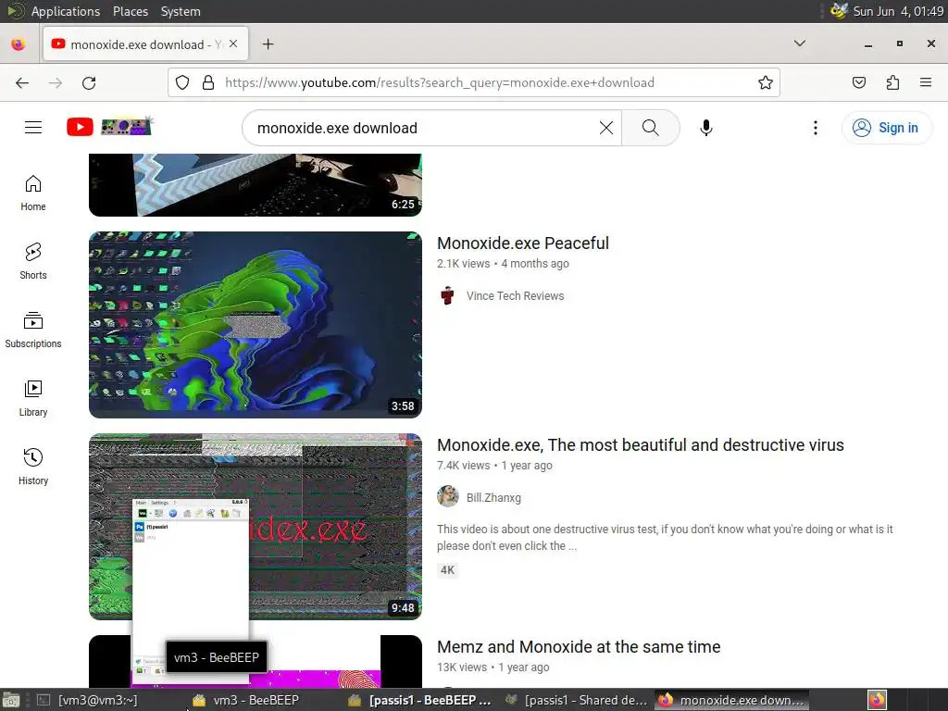Click the Vince Tech Reviews avatar
Screen dimensions: 948x711
tap(447, 295)
